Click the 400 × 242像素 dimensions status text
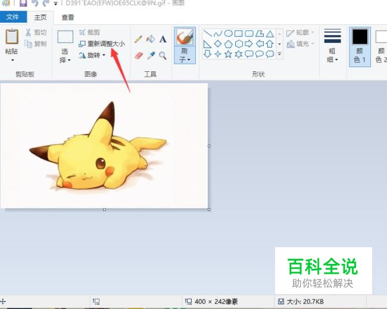The height and width of the screenshot is (309, 387). pos(216,301)
